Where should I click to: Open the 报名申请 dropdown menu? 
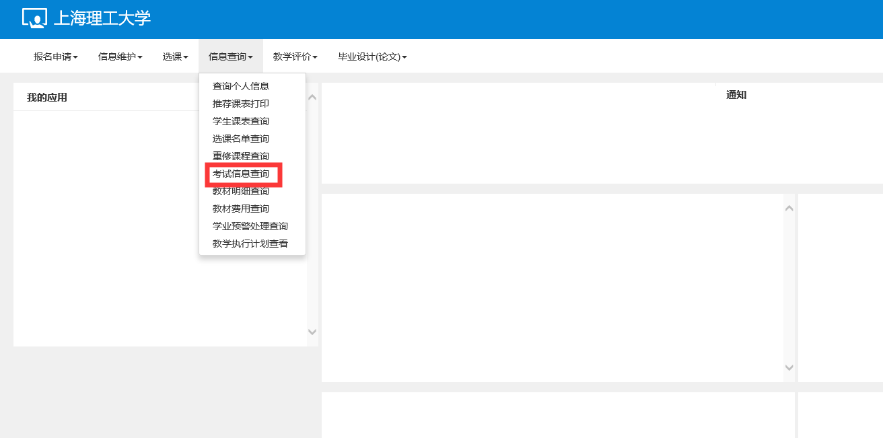pyautogui.click(x=56, y=57)
